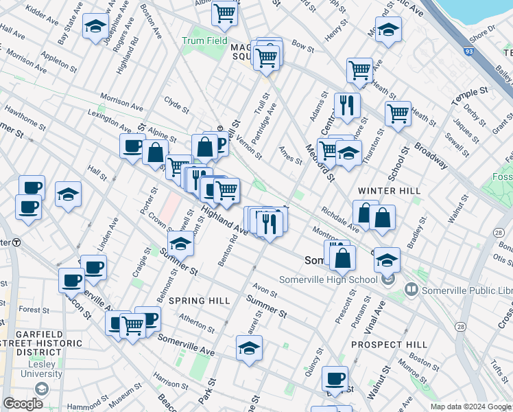Screen dimensions: 513x412
Task: Click the "Morrison Ave" label near Clyde St
Action: pyautogui.click(x=121, y=102)
